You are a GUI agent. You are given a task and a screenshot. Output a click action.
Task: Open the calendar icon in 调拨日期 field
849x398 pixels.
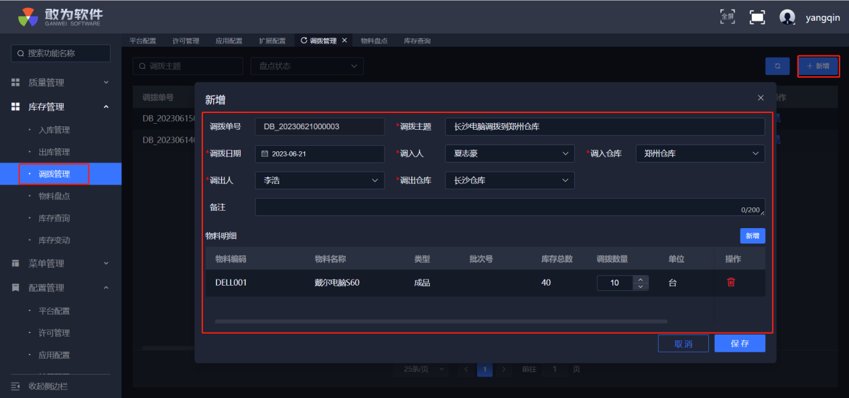[x=265, y=154]
